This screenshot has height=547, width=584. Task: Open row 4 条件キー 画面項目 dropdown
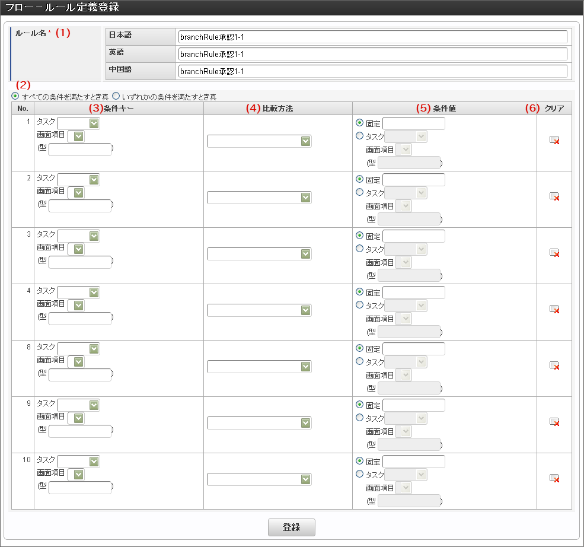(76, 306)
